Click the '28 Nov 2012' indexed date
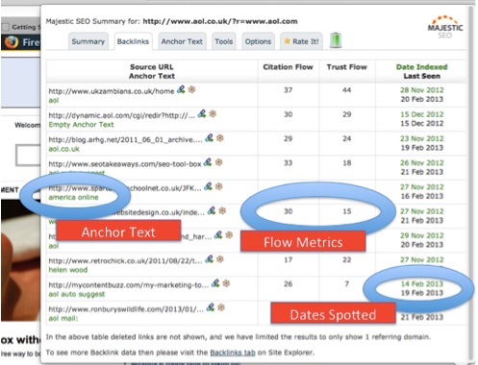The image size is (478, 365). coord(421,90)
